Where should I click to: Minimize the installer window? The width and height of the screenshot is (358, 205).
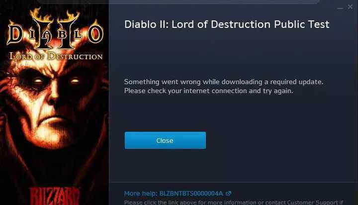point(340,7)
